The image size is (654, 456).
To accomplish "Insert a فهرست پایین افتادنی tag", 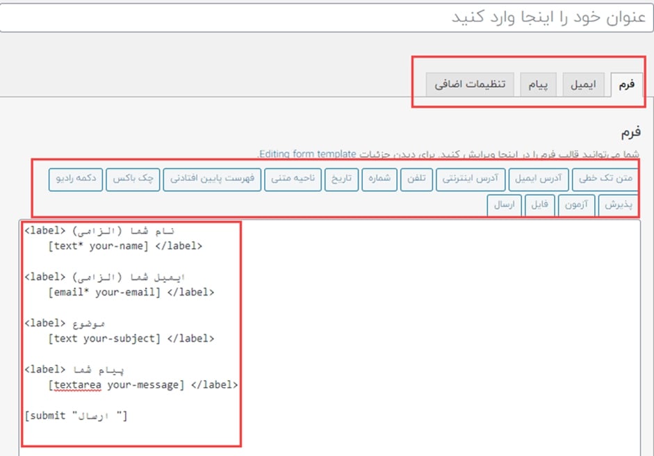I will [212, 179].
